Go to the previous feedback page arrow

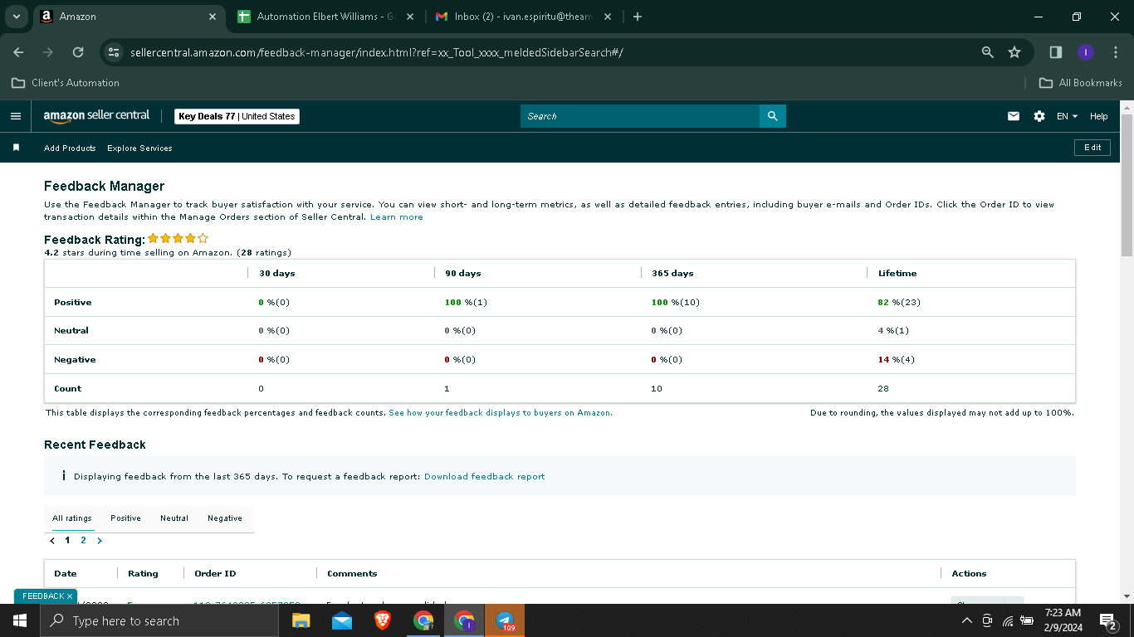[x=52, y=541]
